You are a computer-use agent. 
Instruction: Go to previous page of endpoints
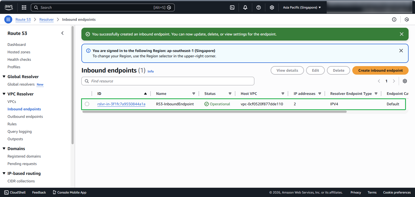(x=379, y=81)
